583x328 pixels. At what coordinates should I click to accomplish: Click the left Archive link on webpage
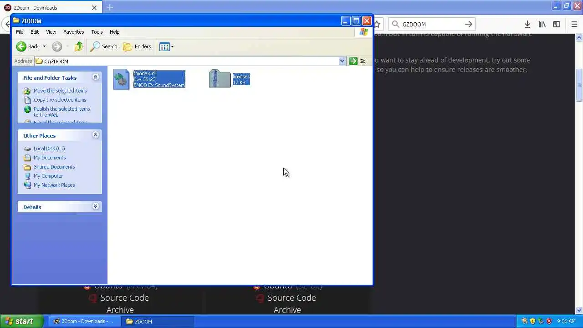tap(120, 310)
